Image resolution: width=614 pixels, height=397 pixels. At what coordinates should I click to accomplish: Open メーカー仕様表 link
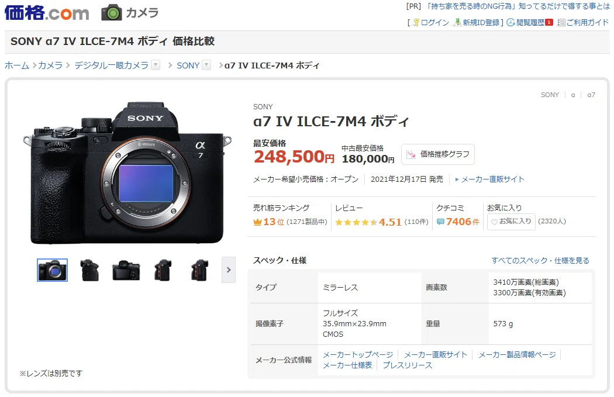coord(347,365)
